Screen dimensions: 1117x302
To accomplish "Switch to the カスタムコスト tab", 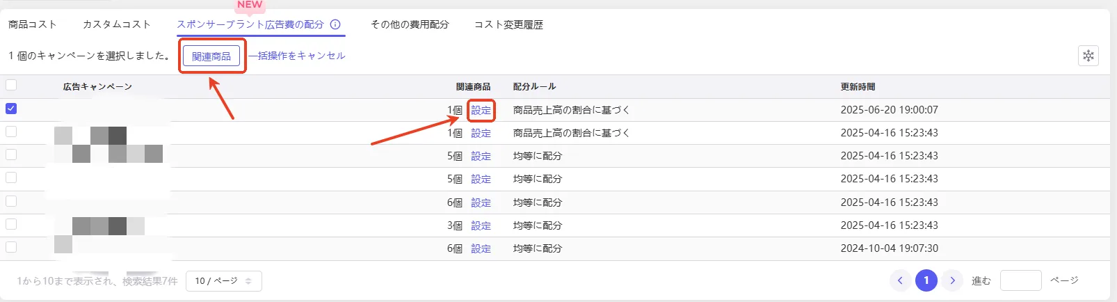I will [x=117, y=24].
